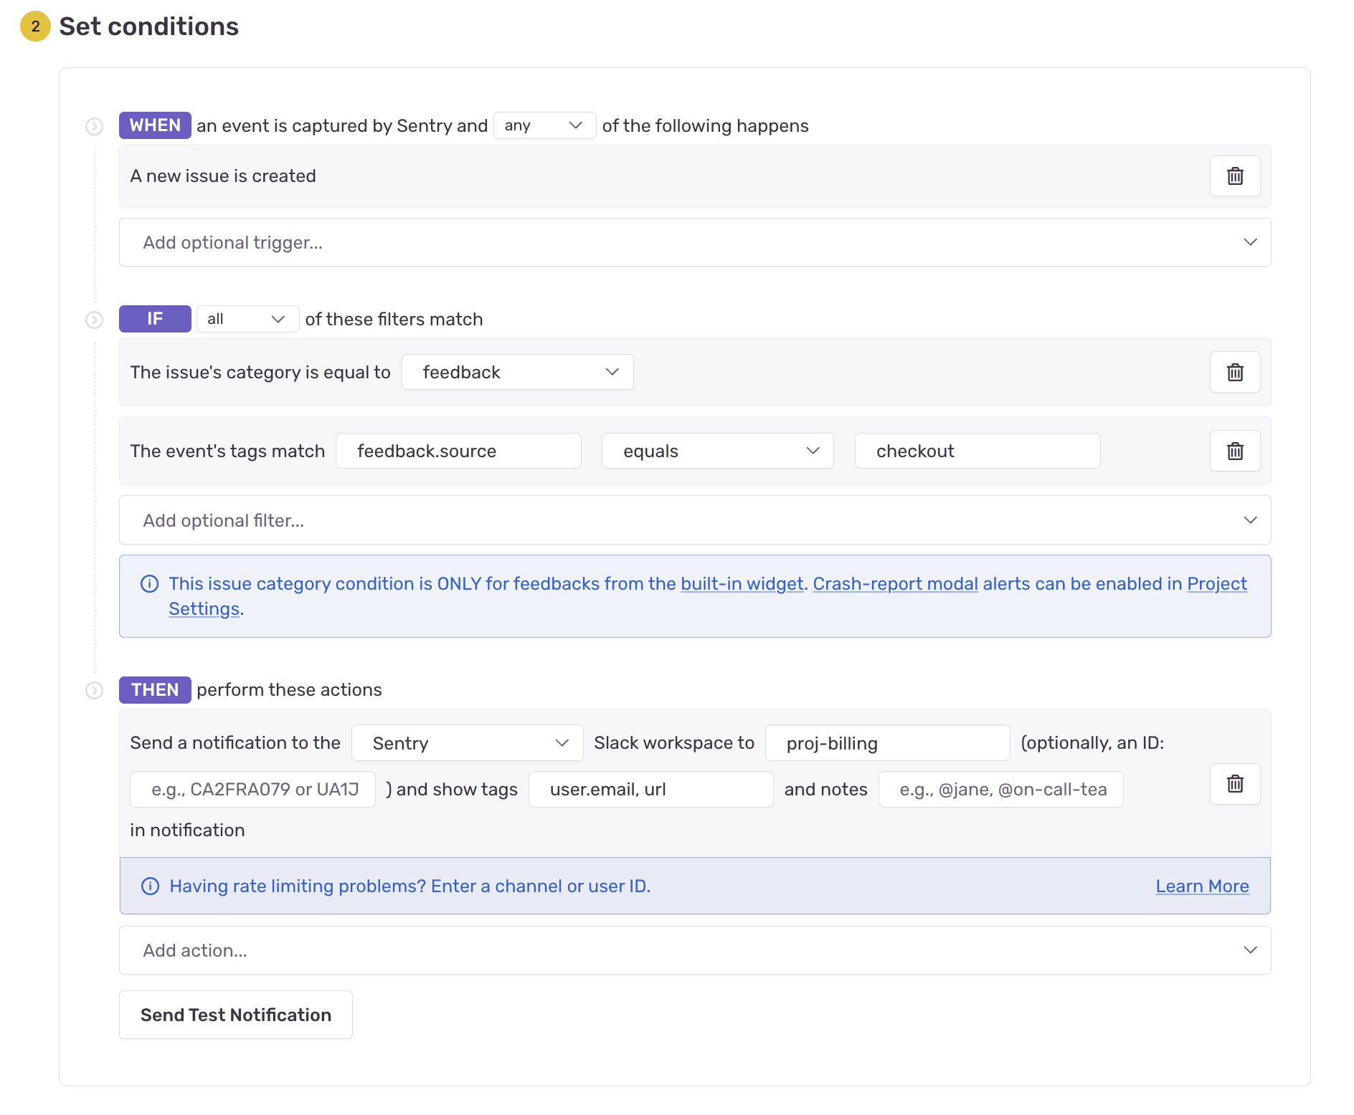Open the Learn More link

click(x=1202, y=886)
